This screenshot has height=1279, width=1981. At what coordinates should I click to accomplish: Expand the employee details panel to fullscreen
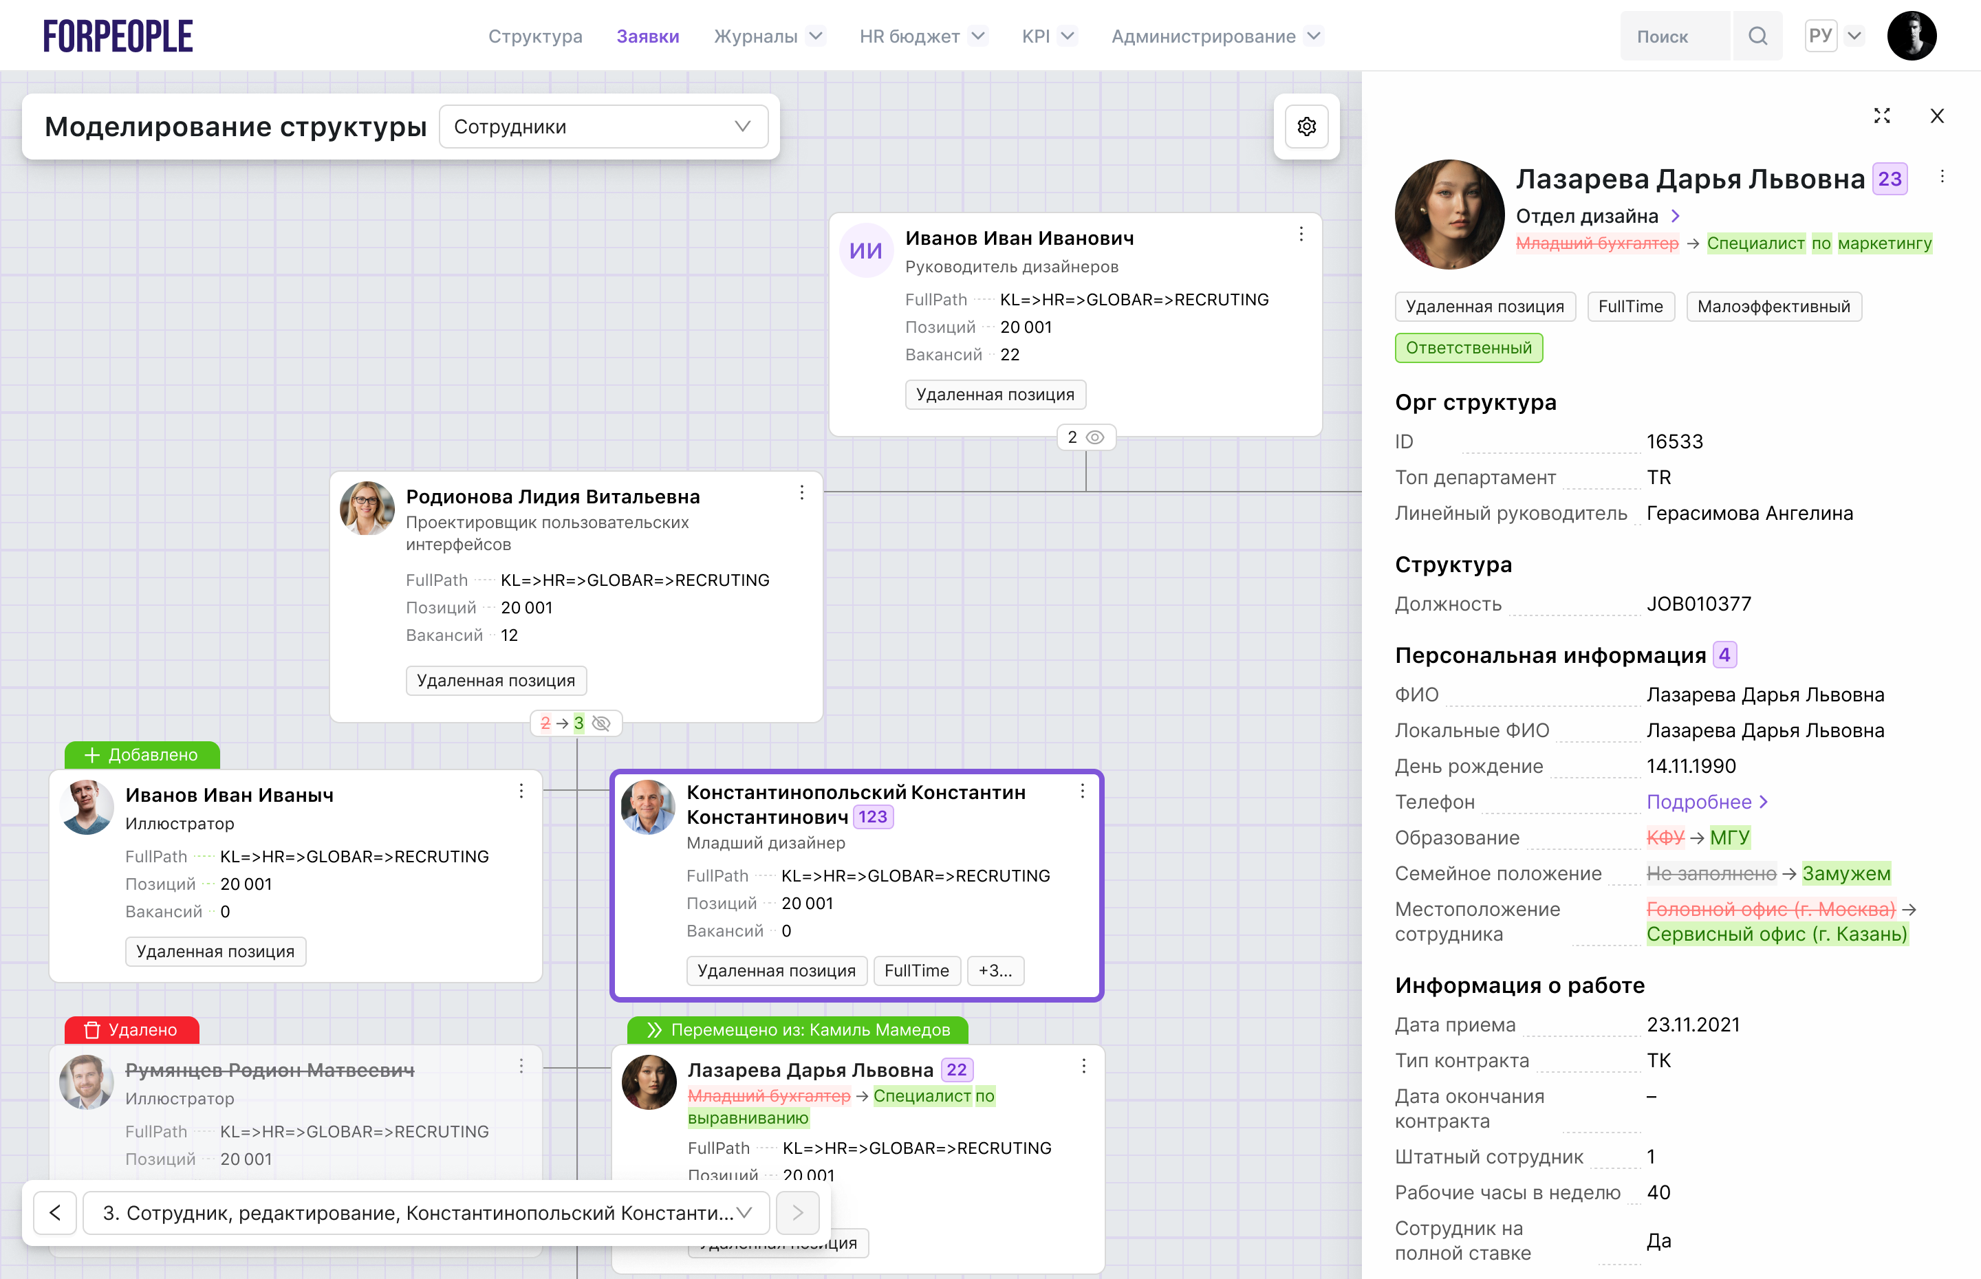pyautogui.click(x=1881, y=116)
